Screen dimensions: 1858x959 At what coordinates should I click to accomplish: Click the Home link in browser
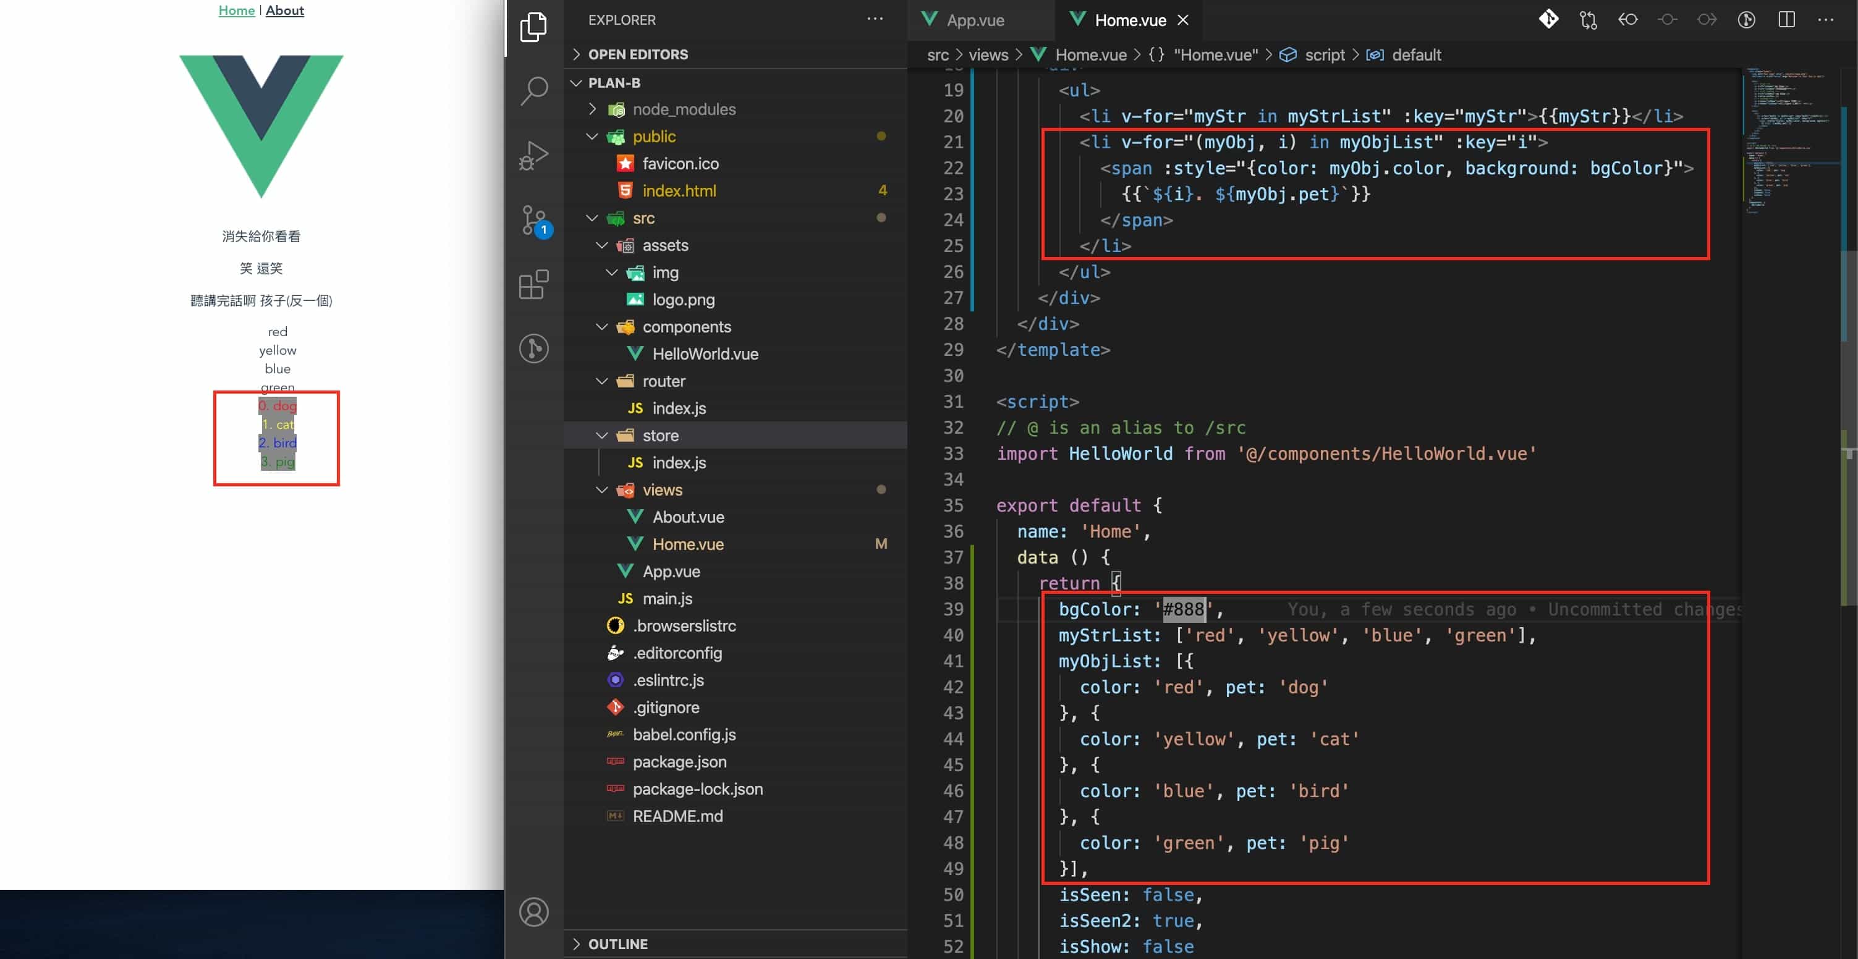(x=237, y=10)
